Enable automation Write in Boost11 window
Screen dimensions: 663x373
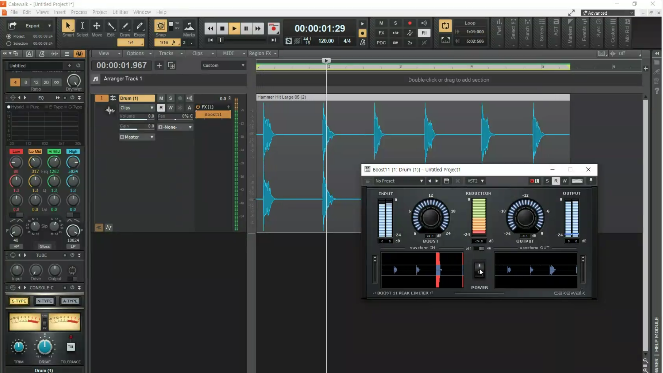(564, 181)
